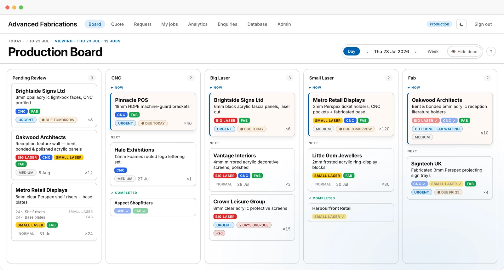Screen dimensions: 504x270
Task: Open the help question mark button
Action: 491,51
